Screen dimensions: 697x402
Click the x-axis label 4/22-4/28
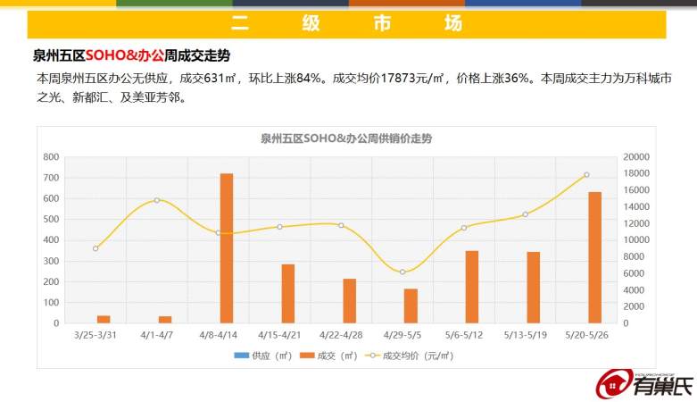tap(341, 335)
